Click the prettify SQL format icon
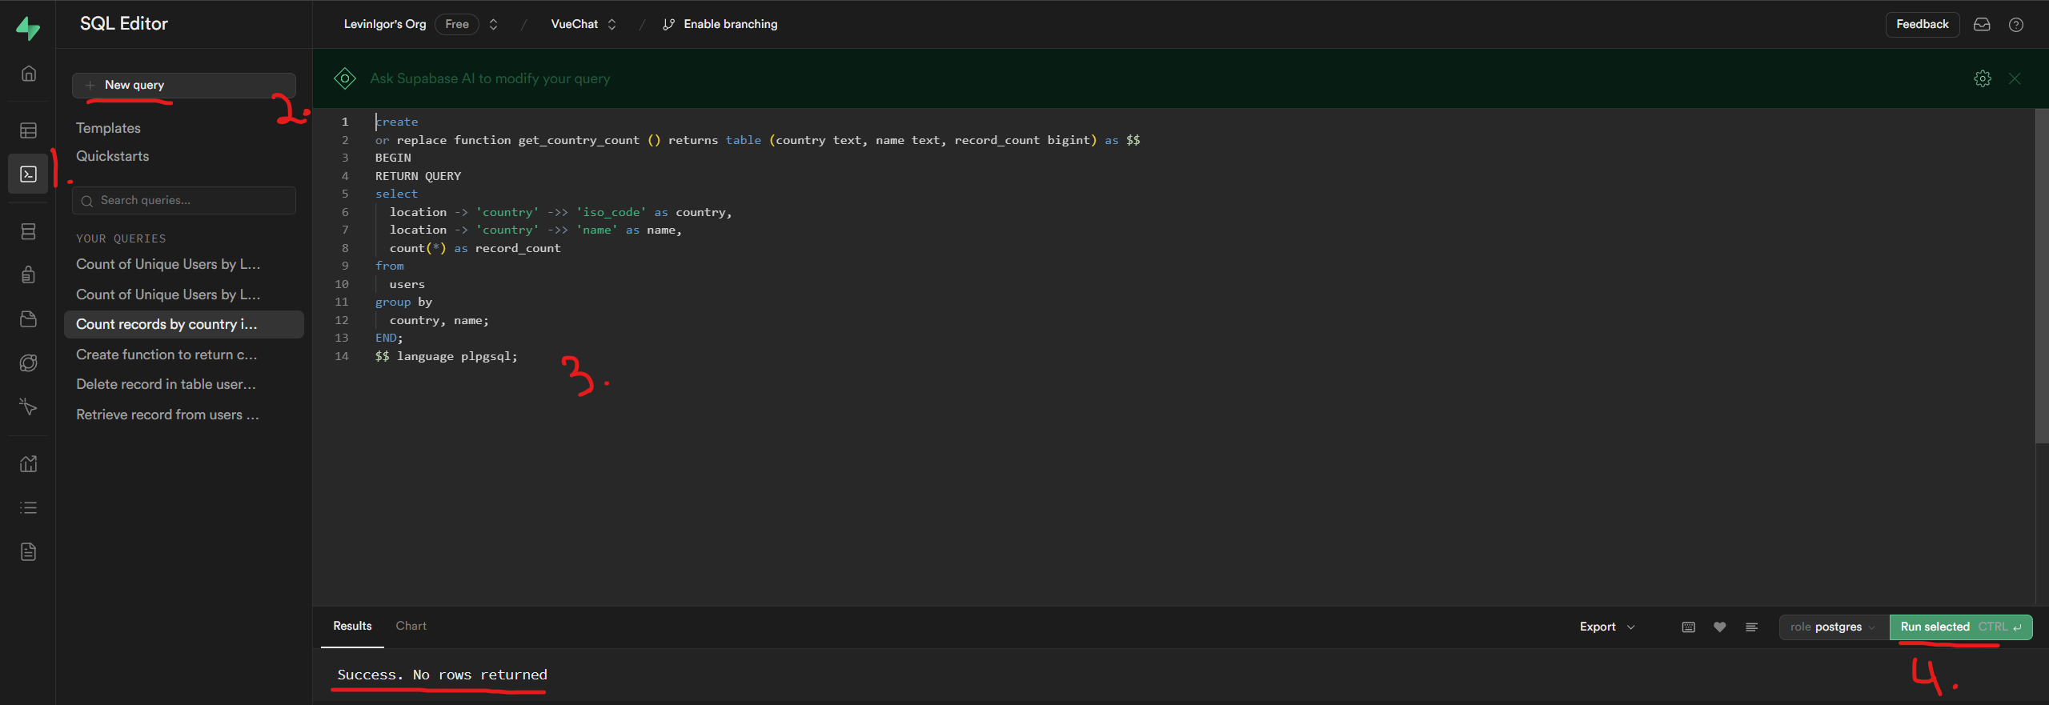Image resolution: width=2049 pixels, height=705 pixels. (x=1751, y=627)
